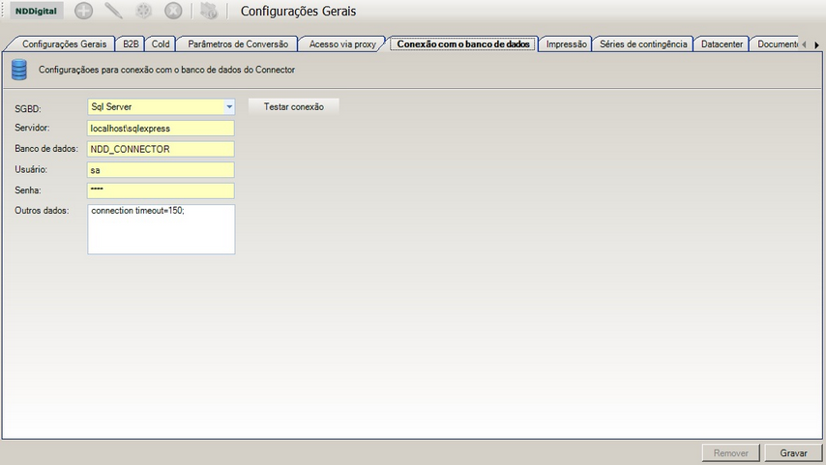Click the Banco de dados field
Viewport: 826px width, 465px height.
pyautogui.click(x=161, y=149)
